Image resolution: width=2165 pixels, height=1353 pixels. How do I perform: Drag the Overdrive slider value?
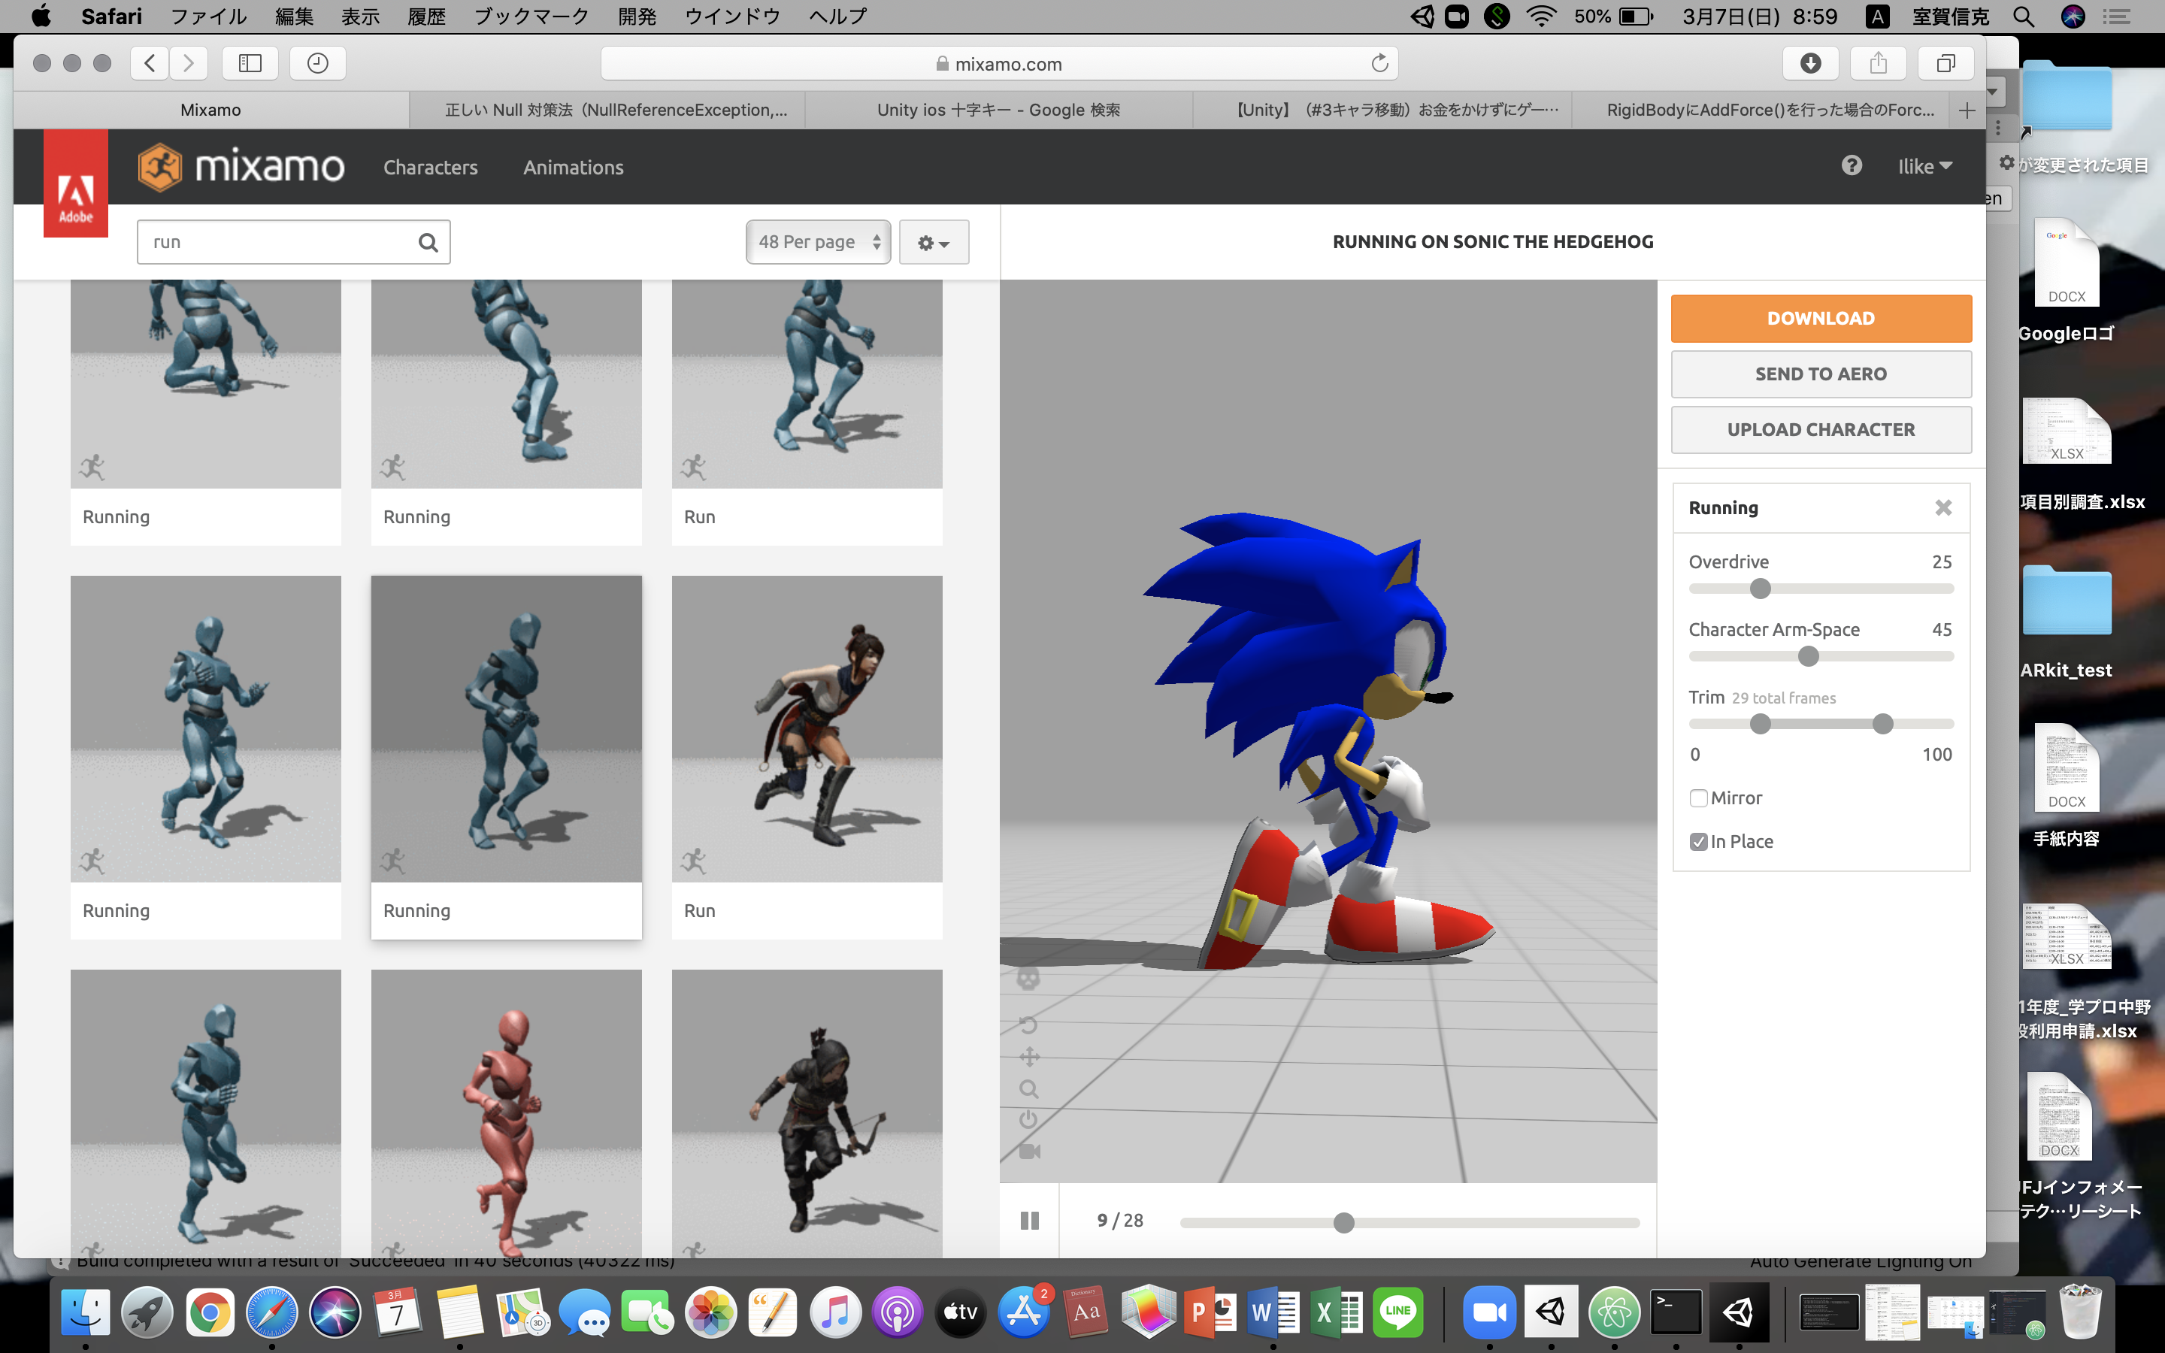(1758, 588)
